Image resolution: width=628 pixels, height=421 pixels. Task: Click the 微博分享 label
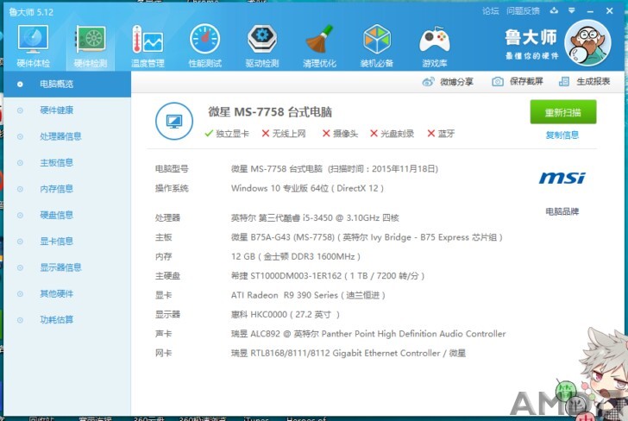pos(456,82)
